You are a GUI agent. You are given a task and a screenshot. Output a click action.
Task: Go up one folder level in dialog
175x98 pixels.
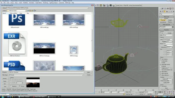pyautogui.click(x=30, y=11)
